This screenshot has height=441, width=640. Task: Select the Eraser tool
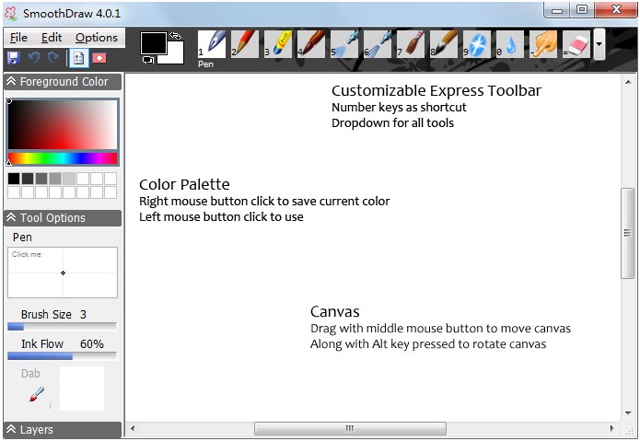point(575,43)
